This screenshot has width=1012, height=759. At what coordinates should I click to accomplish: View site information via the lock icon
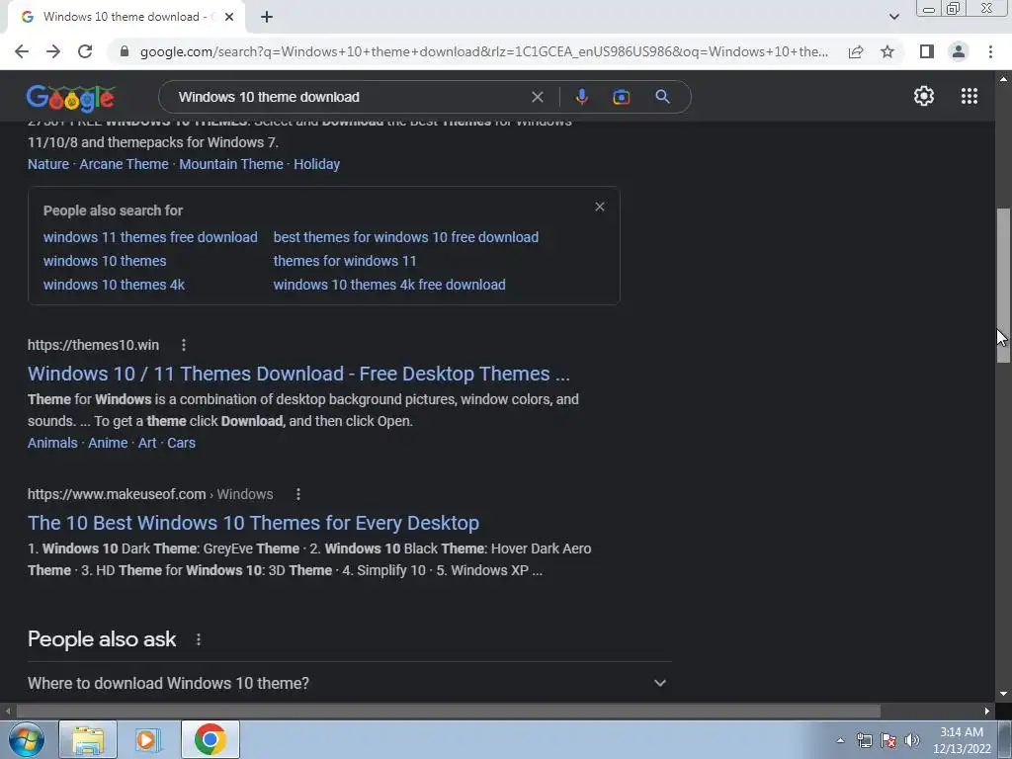point(125,51)
